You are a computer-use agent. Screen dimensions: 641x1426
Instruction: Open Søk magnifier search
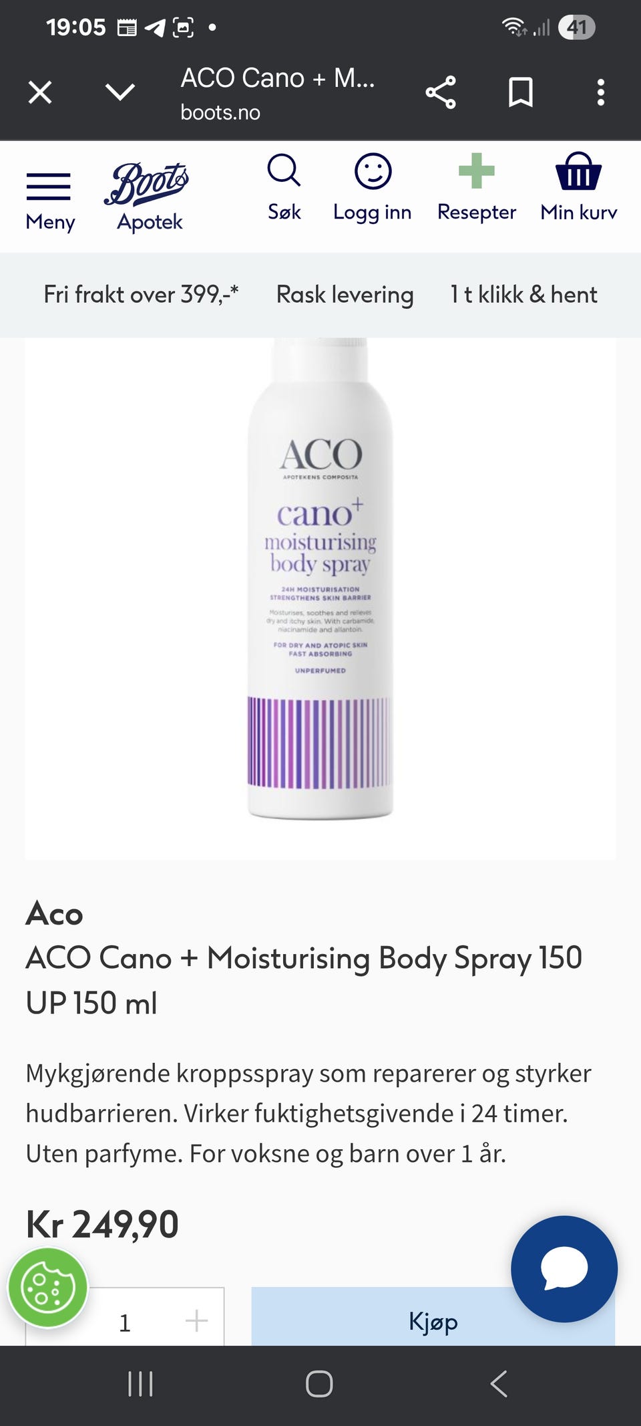pyautogui.click(x=284, y=187)
